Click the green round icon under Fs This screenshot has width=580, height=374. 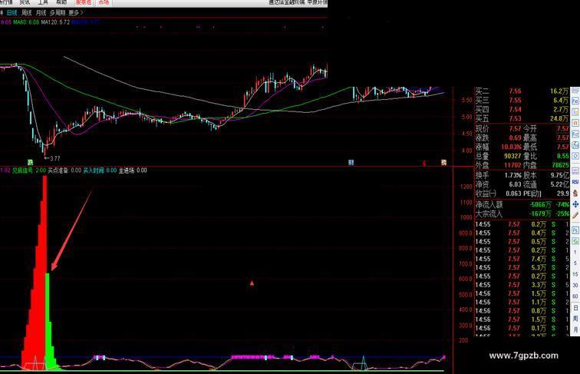[x=575, y=241]
